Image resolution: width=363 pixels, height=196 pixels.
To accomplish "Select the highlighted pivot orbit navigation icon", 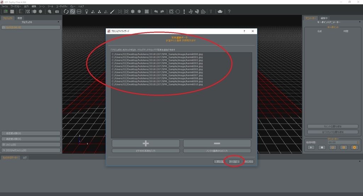I will pyautogui.click(x=72, y=12).
